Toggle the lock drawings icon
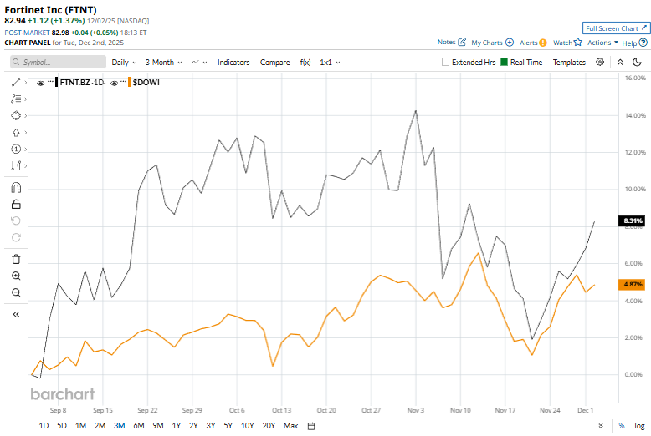This screenshot has height=436, width=651. tap(16, 205)
